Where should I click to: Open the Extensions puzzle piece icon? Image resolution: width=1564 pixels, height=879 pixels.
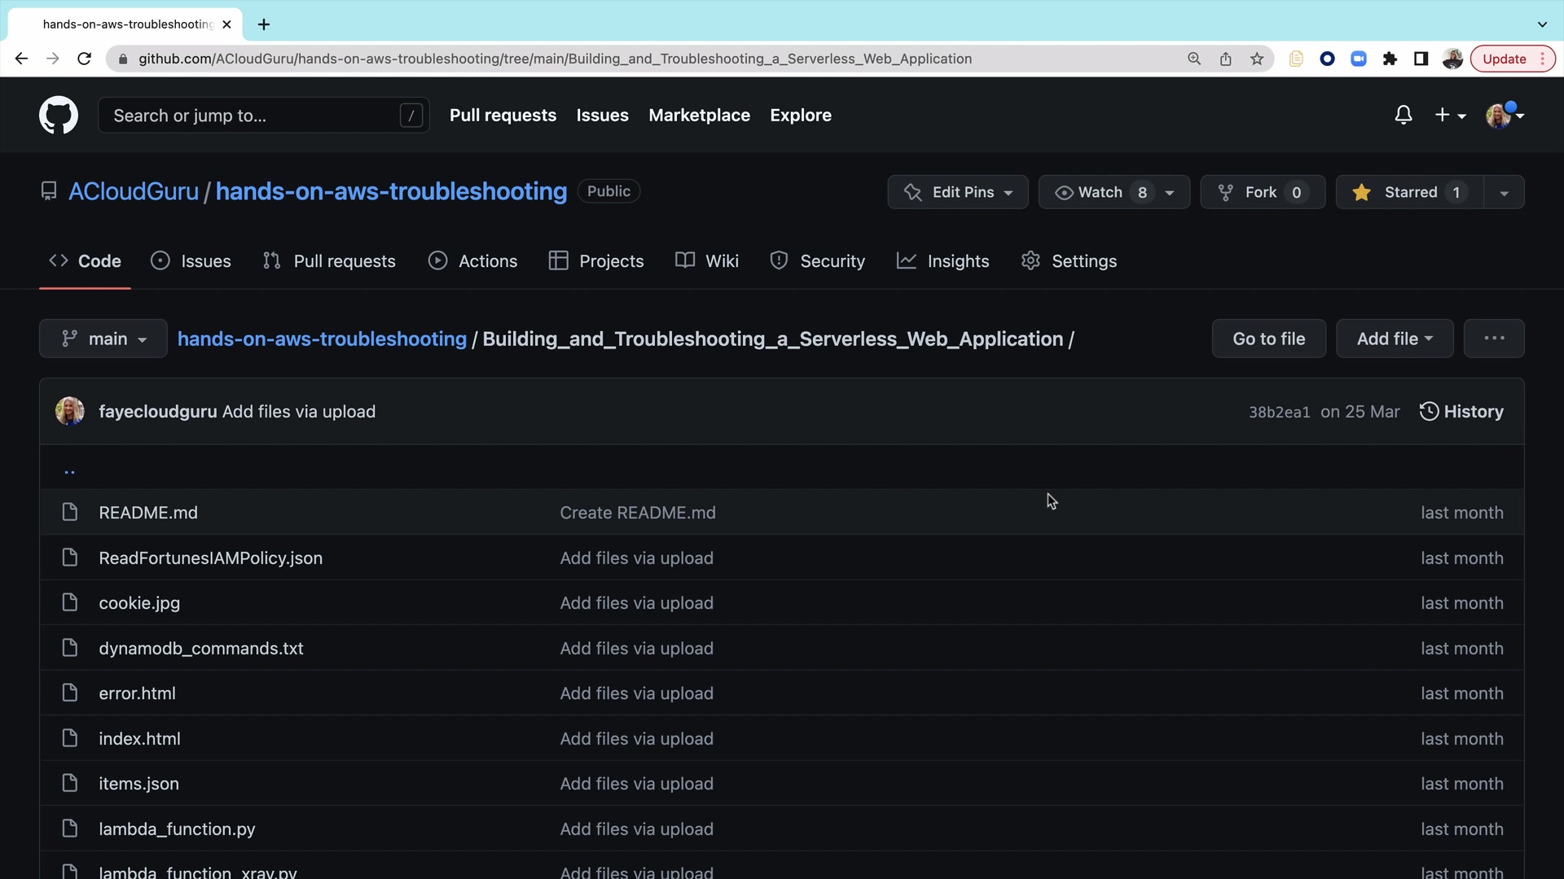coord(1390,59)
